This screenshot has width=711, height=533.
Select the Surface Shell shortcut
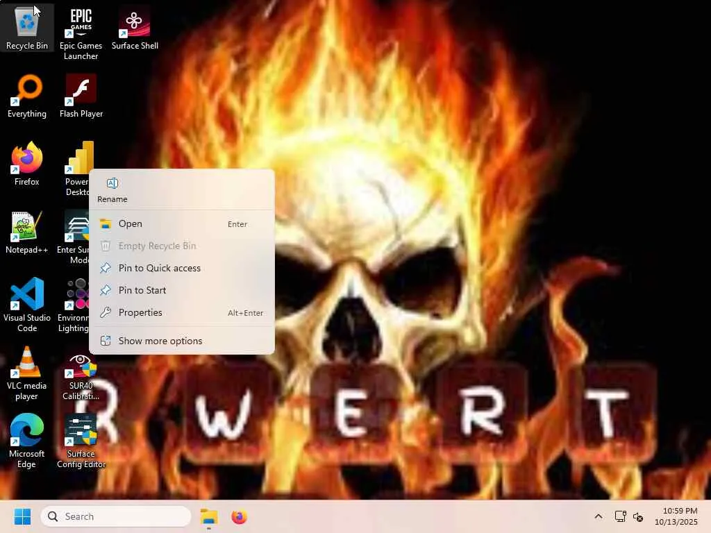click(135, 27)
